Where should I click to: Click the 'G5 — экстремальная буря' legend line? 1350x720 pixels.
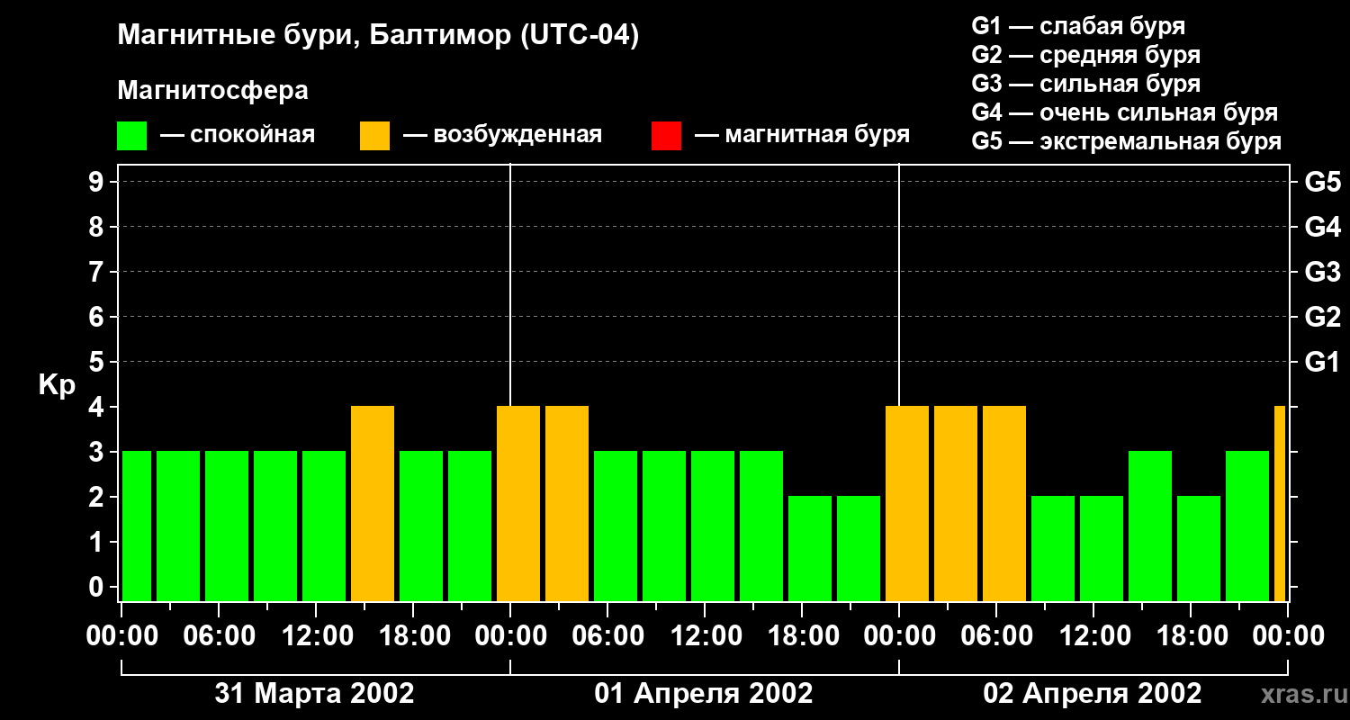point(1127,141)
